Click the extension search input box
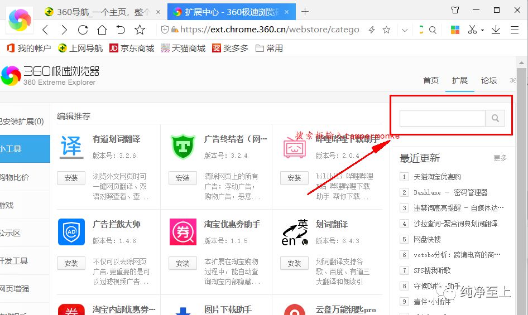The height and width of the screenshot is (315, 528). click(x=443, y=118)
